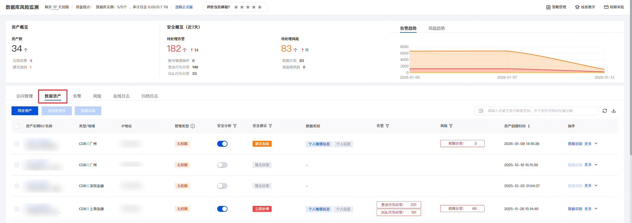
Task: Tick the select-all checkbox in the table header
Action: click(17, 126)
